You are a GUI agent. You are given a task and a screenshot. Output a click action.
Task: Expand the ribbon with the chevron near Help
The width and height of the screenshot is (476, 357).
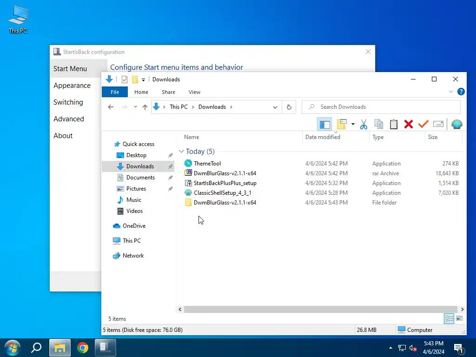click(x=451, y=92)
